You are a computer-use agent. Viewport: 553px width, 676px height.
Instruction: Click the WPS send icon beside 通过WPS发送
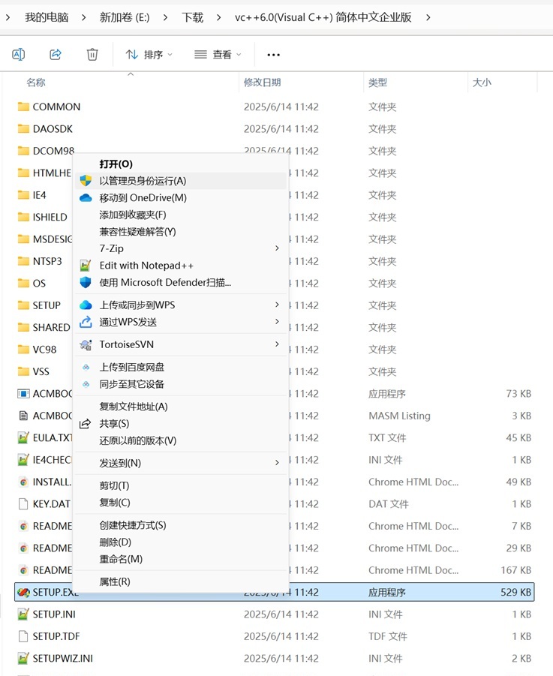(86, 322)
